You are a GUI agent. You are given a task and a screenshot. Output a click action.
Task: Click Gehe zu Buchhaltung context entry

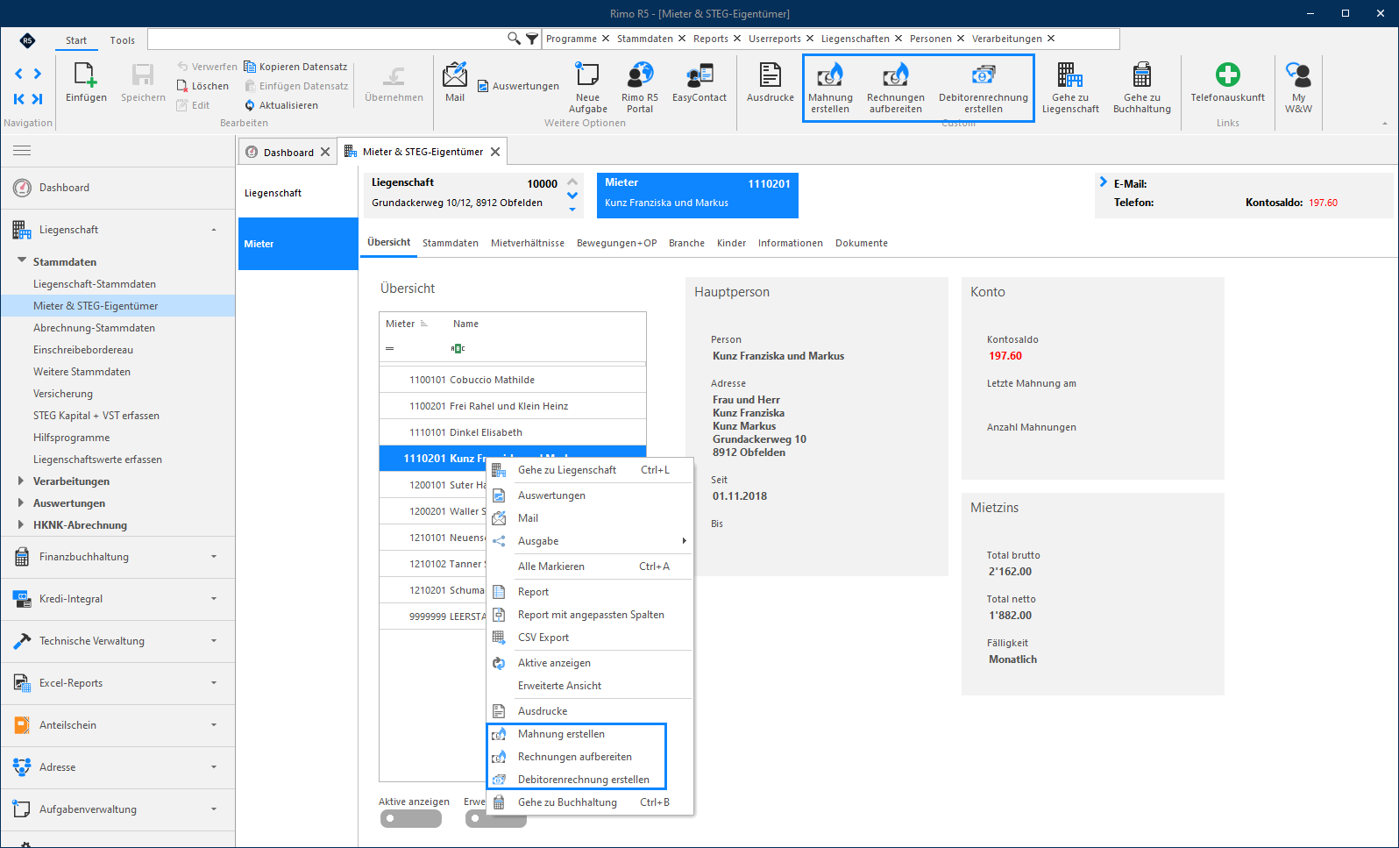coord(589,802)
